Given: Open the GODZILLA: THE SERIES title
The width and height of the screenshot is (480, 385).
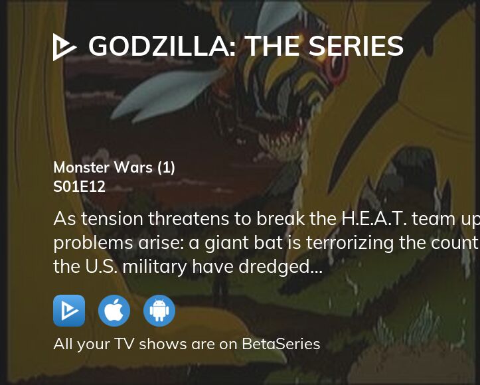Looking at the screenshot, I should pos(245,46).
